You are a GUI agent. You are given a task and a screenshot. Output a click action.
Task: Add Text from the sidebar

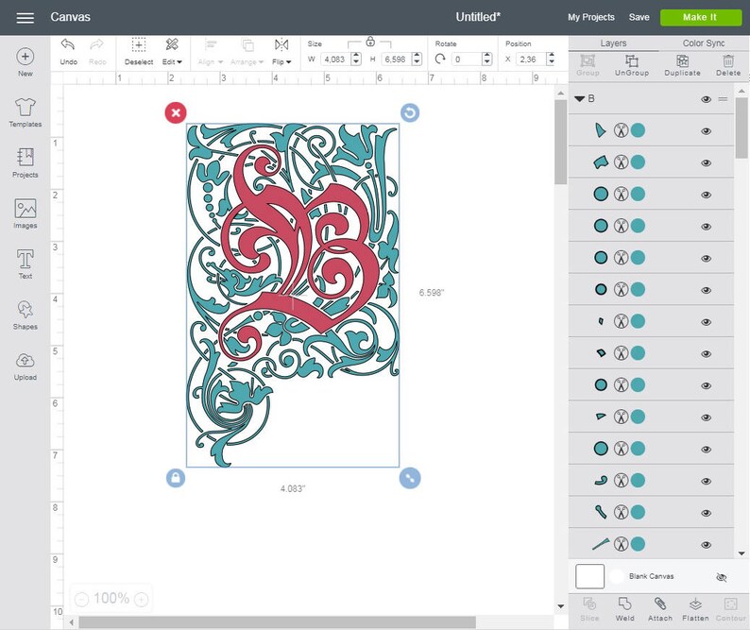(x=26, y=264)
